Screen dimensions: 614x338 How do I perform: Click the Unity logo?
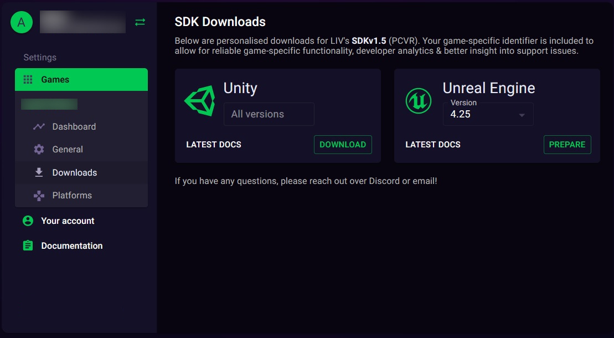(199, 101)
